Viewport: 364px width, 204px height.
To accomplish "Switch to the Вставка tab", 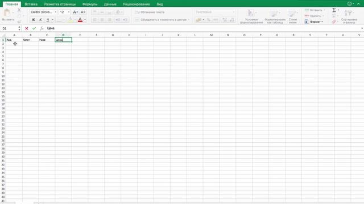I will coord(31,4).
